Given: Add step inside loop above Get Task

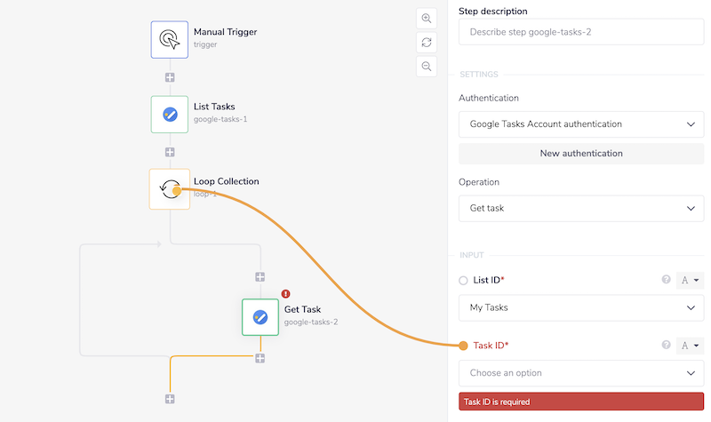Looking at the screenshot, I should [260, 277].
